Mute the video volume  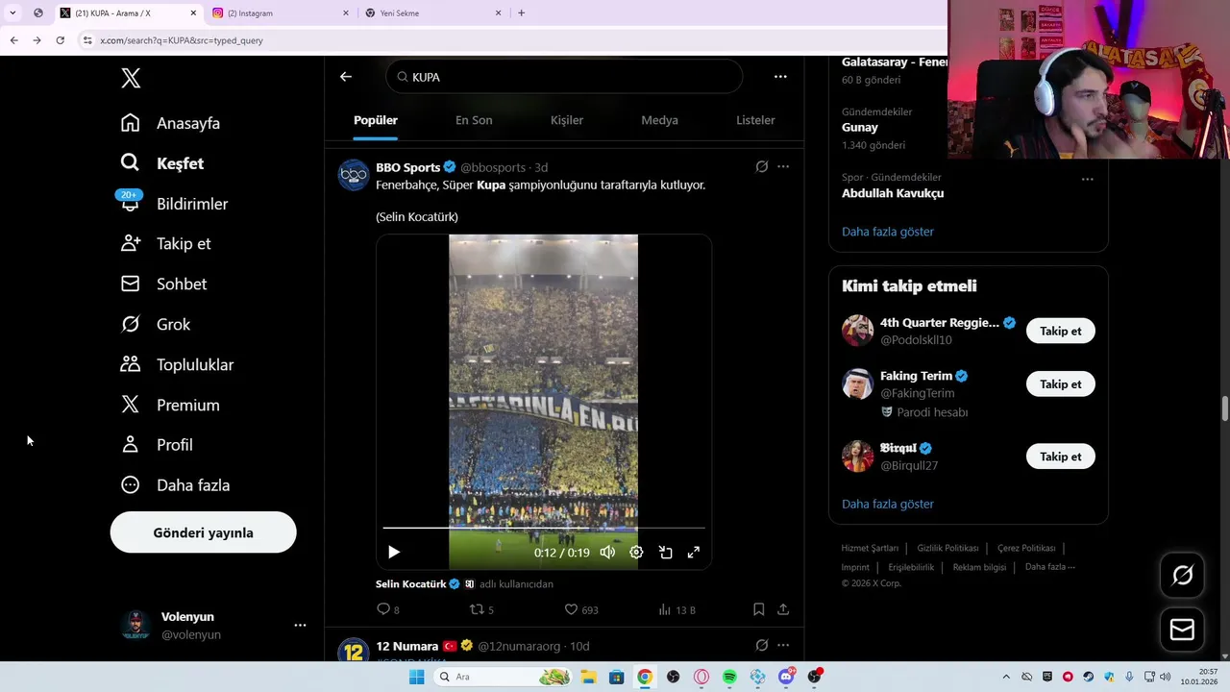tap(607, 553)
